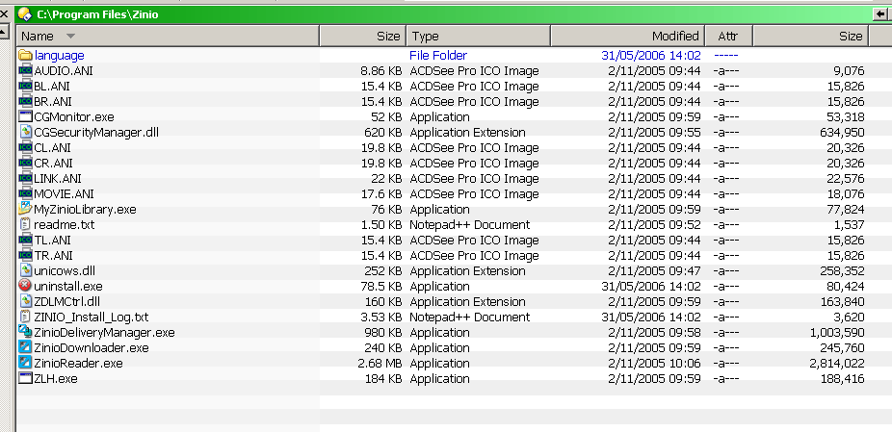Select the ZinioReader.exe file name

(x=78, y=362)
